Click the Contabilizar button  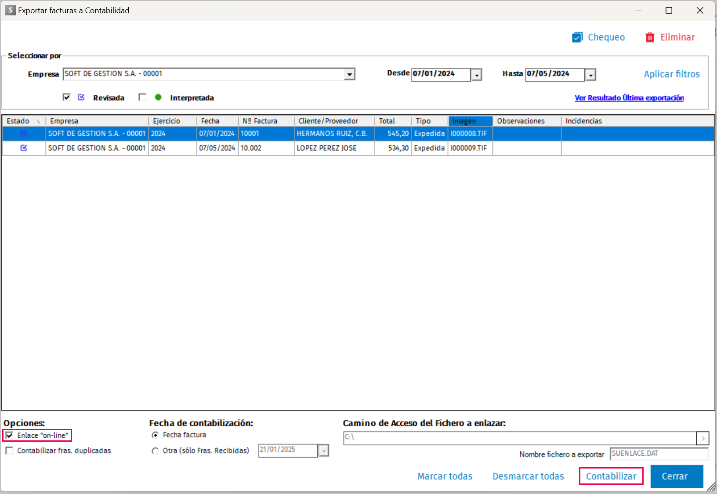(611, 476)
